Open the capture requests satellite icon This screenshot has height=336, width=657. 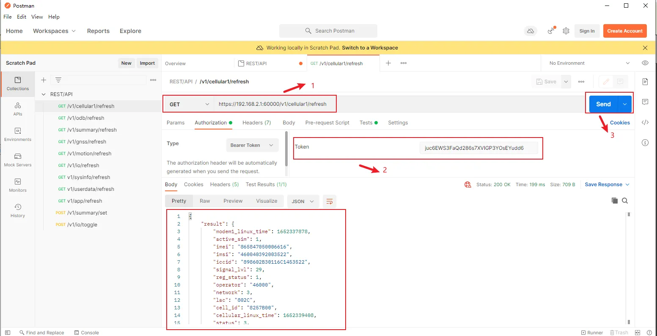point(551,31)
